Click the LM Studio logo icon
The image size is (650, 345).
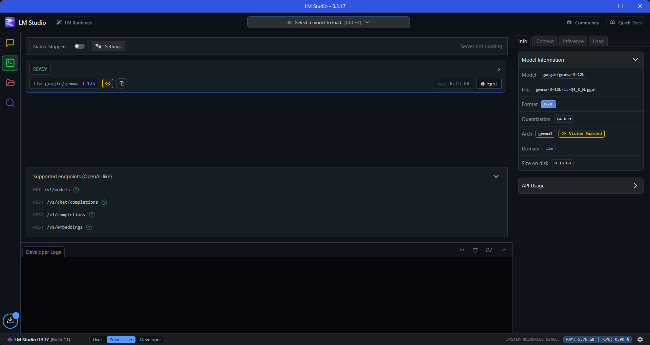tap(10, 22)
